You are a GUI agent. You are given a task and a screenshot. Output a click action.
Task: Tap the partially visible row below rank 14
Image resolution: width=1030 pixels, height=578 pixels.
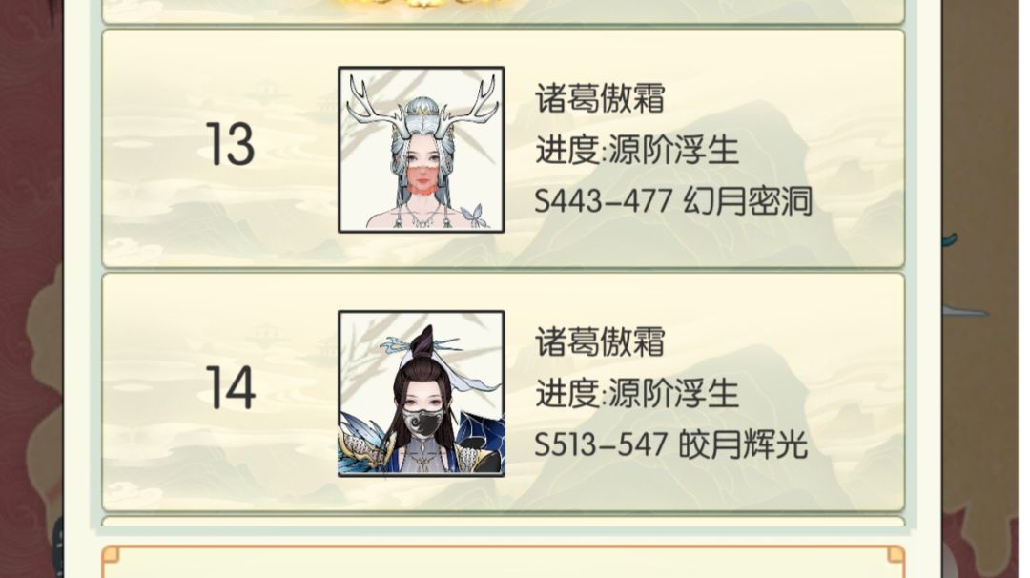(504, 522)
